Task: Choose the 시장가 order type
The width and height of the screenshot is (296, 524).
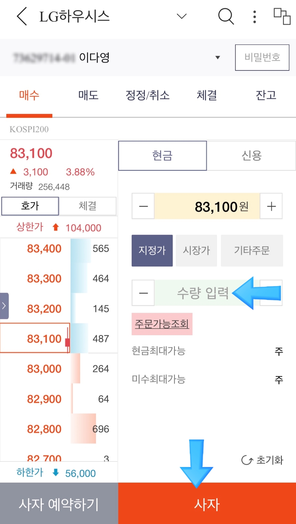Action: [197, 250]
